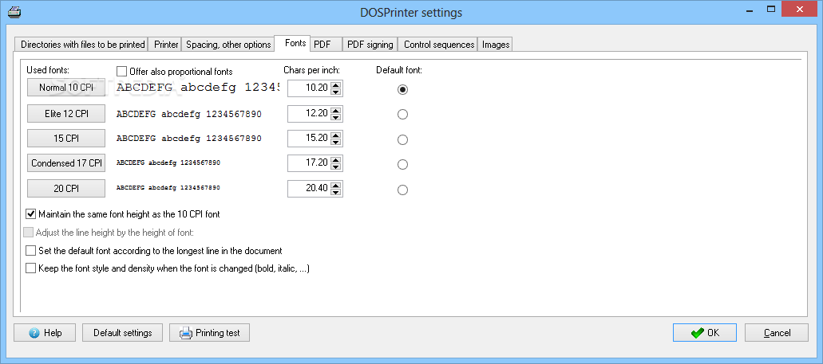Set Elite 12 CPI as default font
The height and width of the screenshot is (364, 823).
coord(402,114)
